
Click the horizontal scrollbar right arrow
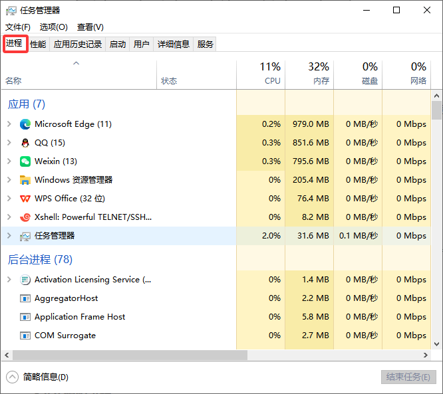(x=426, y=355)
